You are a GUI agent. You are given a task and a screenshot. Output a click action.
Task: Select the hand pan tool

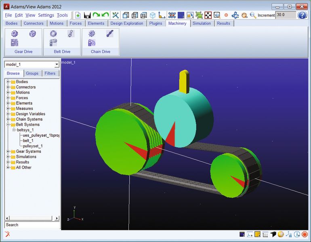(x=244, y=15)
